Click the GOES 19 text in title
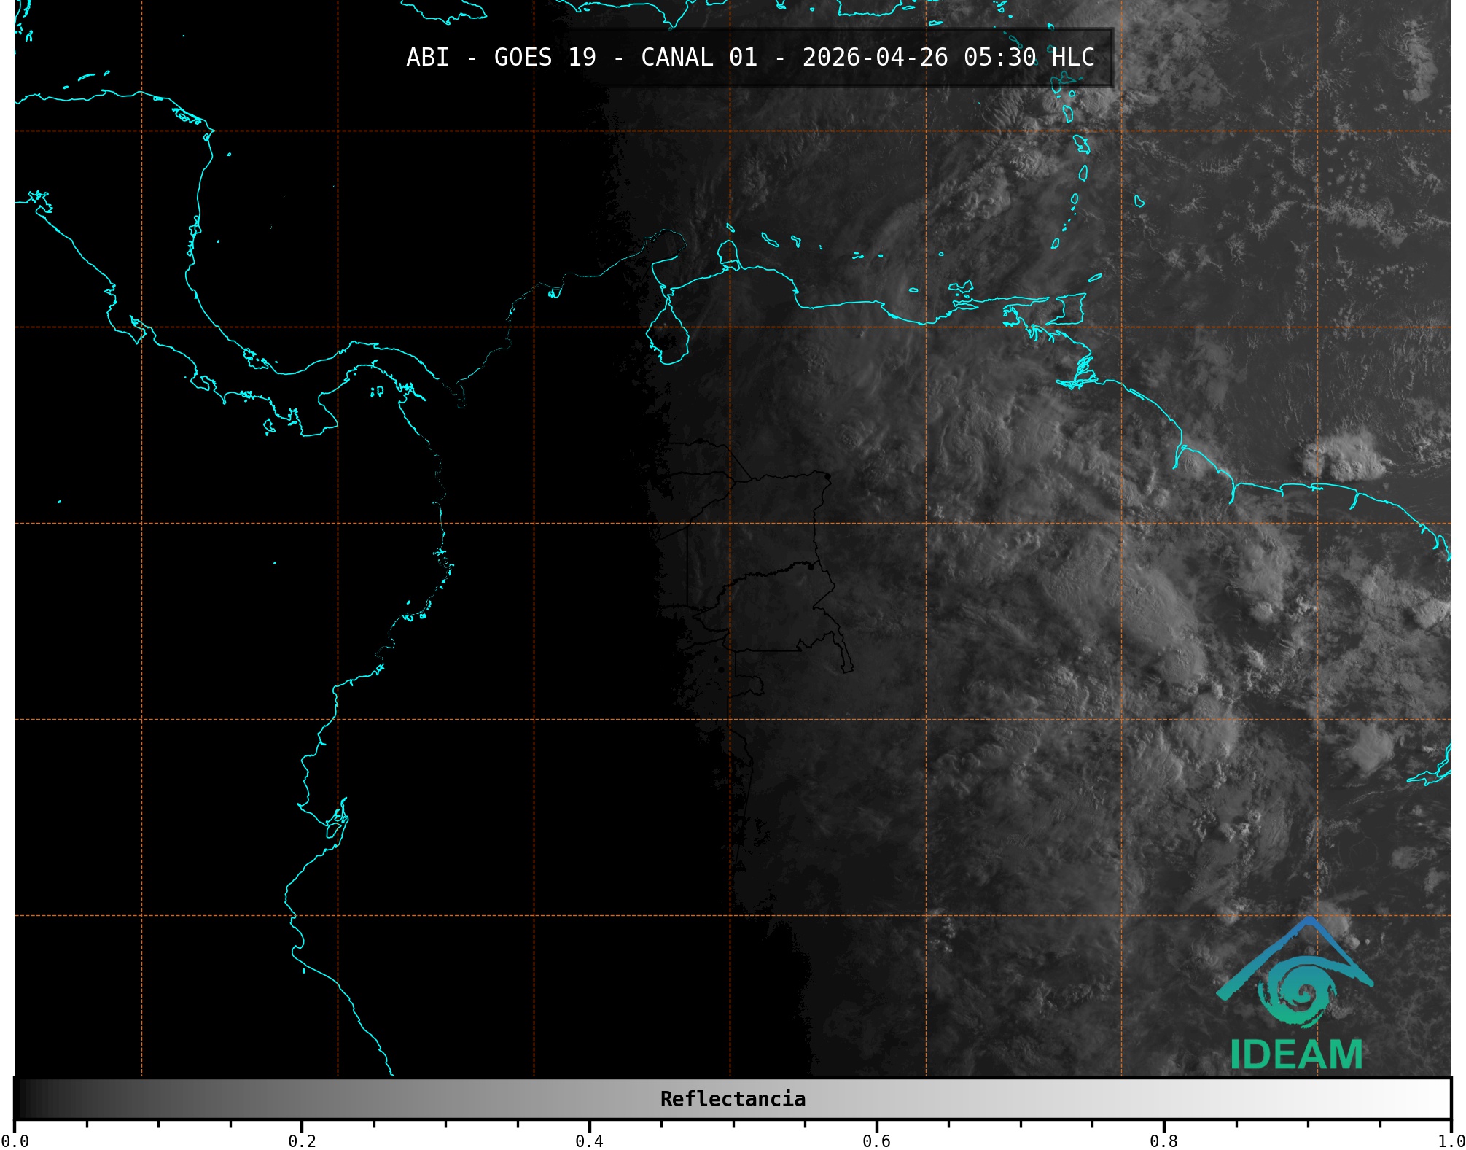1466x1150 pixels. pos(545,58)
